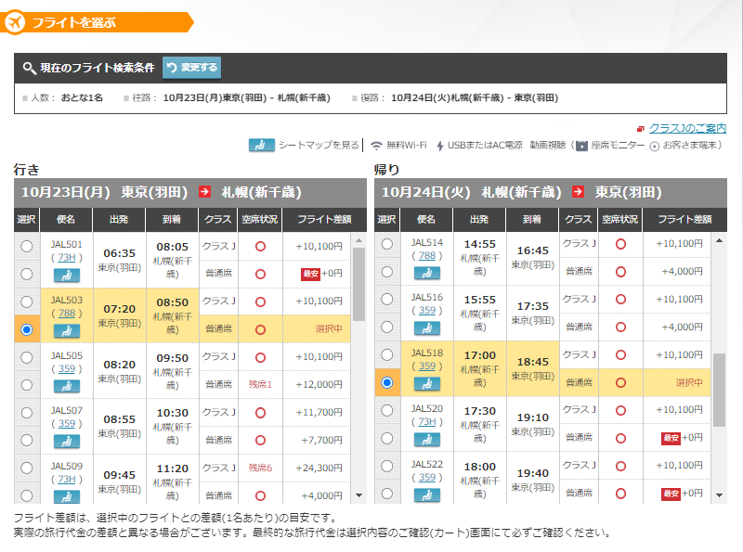Viewport: 743px width, 552px height.
Task: Click return list scroll up arrow
Action: coord(719,240)
